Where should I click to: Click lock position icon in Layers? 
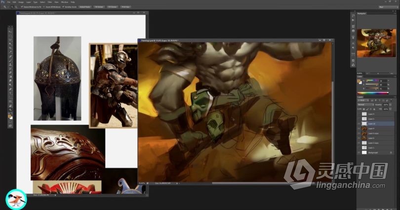pos(371,109)
